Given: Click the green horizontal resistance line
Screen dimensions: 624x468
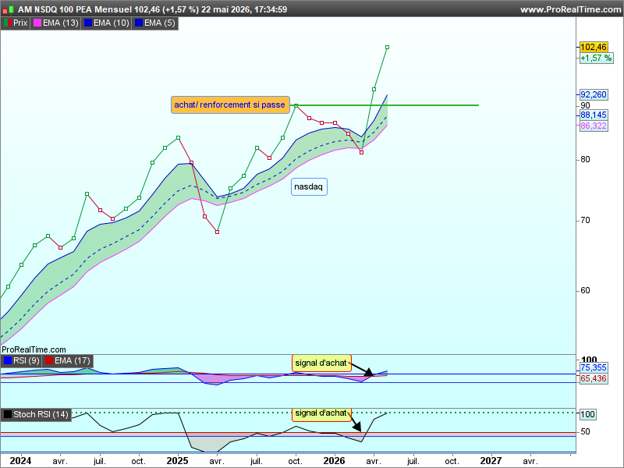Looking at the screenshot, I should (x=386, y=105).
